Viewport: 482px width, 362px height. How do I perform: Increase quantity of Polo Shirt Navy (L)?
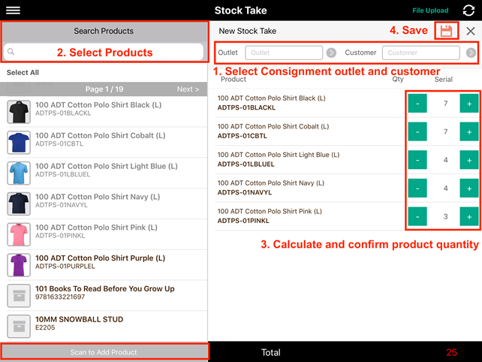(469, 189)
